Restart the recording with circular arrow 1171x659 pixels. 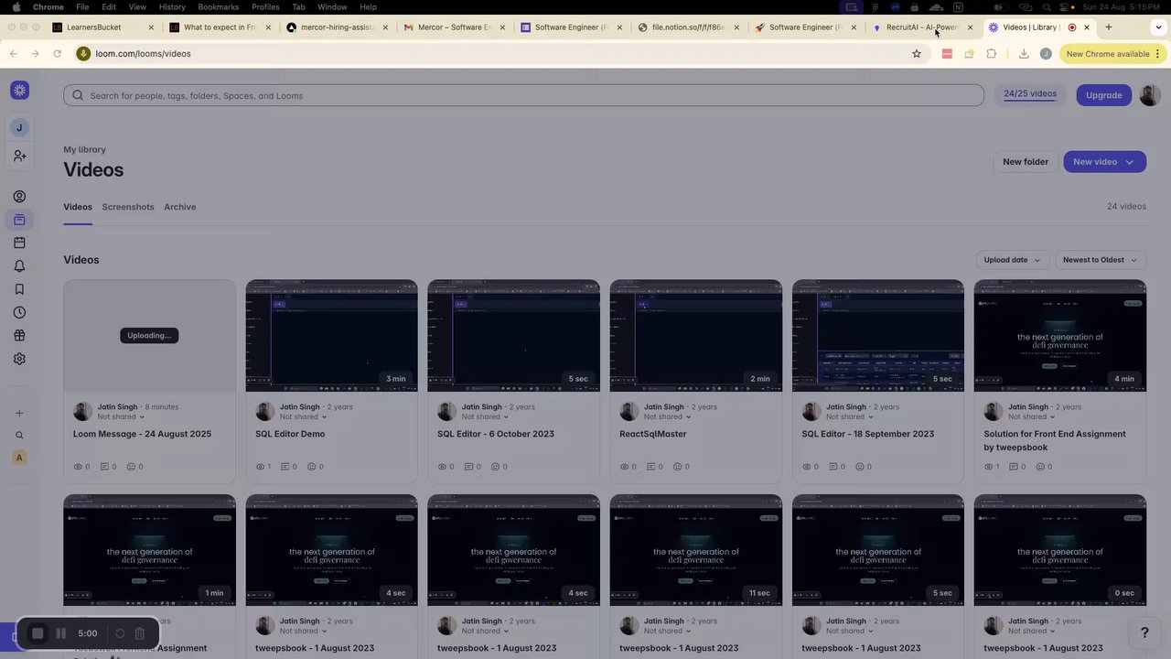(x=120, y=633)
